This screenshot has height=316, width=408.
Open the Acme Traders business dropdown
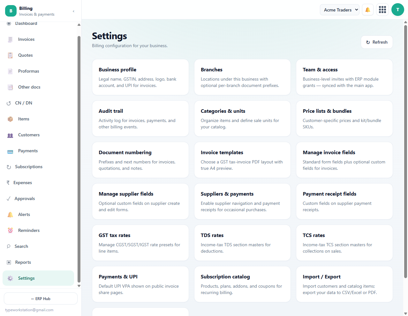tap(340, 10)
